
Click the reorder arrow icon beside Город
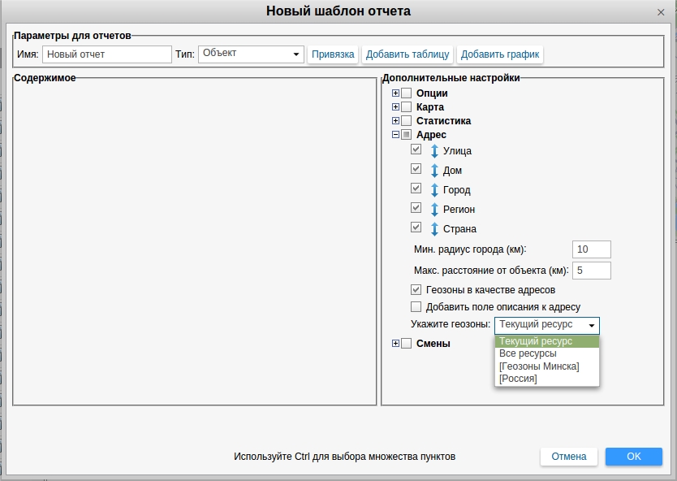click(x=434, y=190)
